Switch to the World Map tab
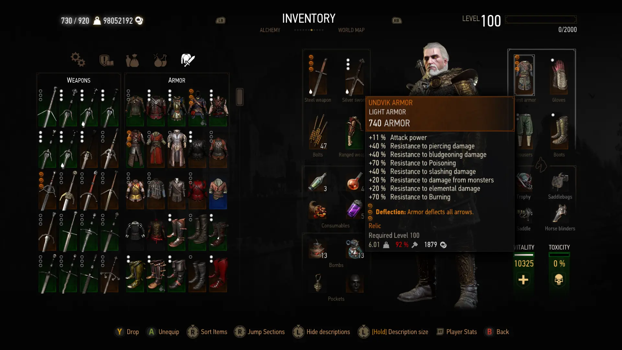 click(x=351, y=30)
